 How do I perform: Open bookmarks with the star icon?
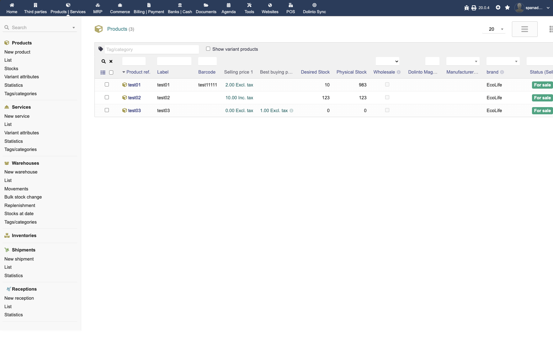(x=507, y=8)
